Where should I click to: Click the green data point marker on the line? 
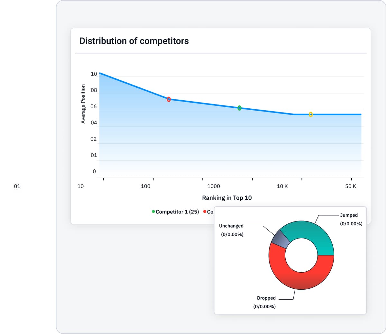pos(239,108)
